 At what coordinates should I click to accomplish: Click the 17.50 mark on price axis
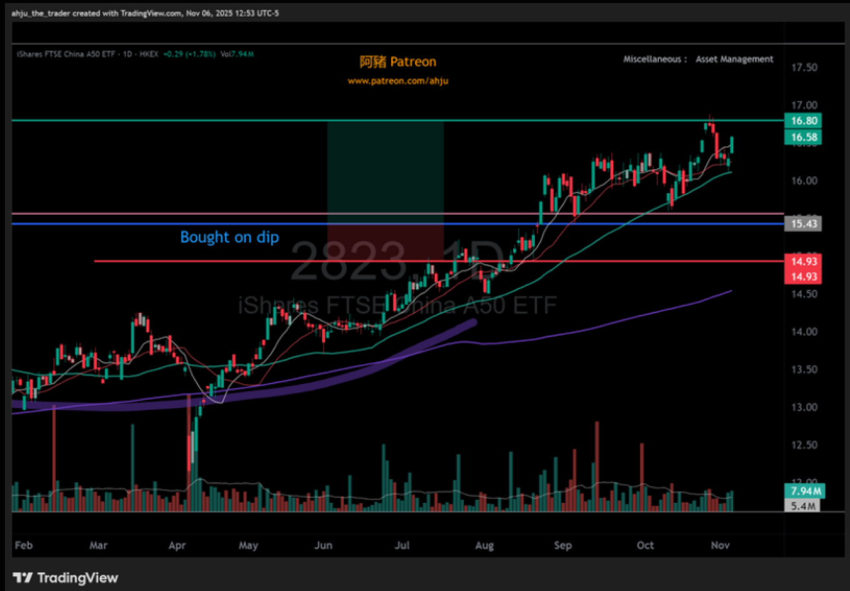point(804,67)
